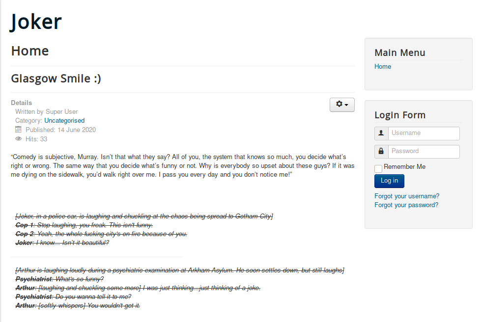Click the Uncategorised category link

point(64,120)
